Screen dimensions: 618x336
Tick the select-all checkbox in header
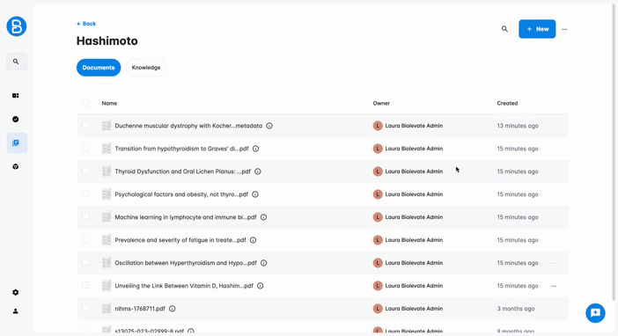point(85,103)
